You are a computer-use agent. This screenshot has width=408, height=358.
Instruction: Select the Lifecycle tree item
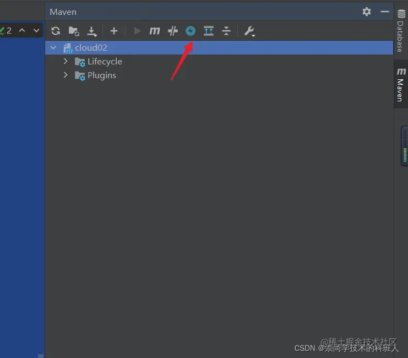tap(105, 62)
